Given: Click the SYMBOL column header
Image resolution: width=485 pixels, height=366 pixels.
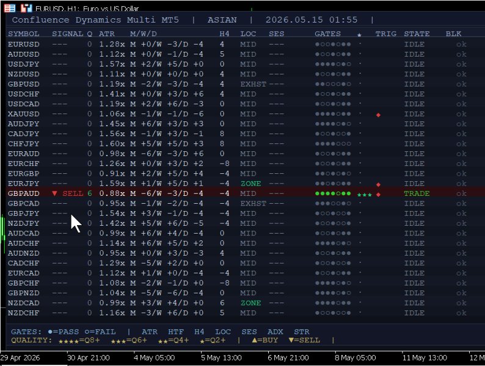Looking at the screenshot, I should click(x=23, y=34).
